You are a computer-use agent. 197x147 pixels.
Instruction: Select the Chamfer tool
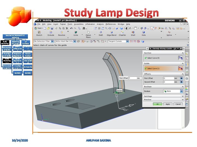(x=122, y=33)
